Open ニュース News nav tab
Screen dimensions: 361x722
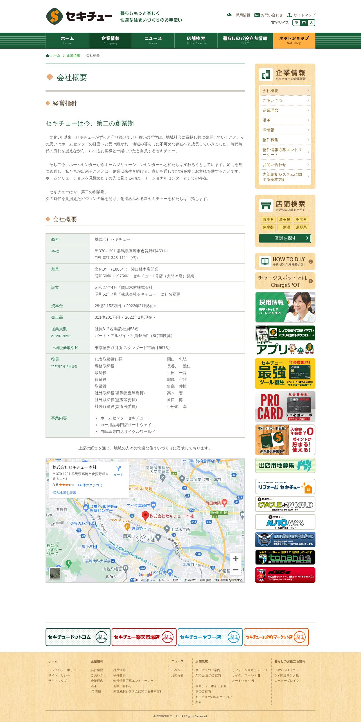153,40
